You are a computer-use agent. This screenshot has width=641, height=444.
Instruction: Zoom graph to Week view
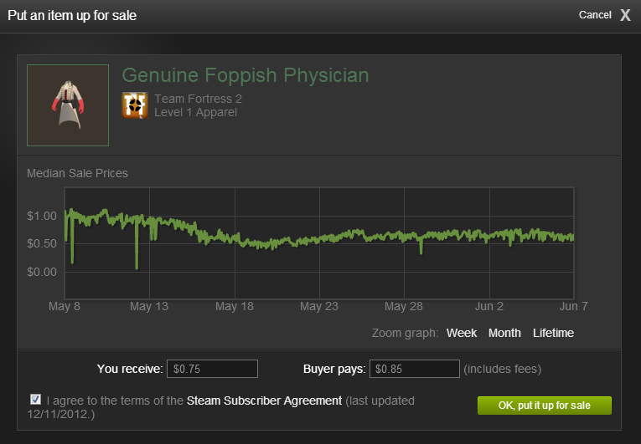click(462, 333)
